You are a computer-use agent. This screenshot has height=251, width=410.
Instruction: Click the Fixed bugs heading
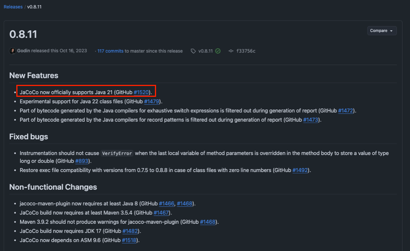[x=29, y=137]
